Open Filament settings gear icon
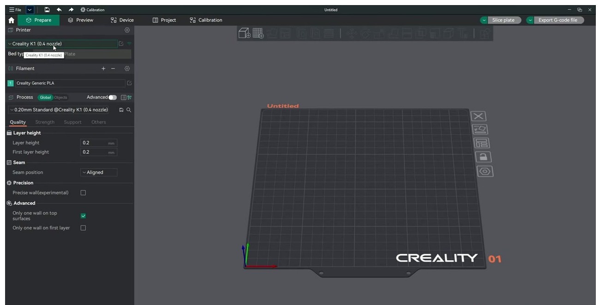Viewport: 600px width, 305px height. 127,68
